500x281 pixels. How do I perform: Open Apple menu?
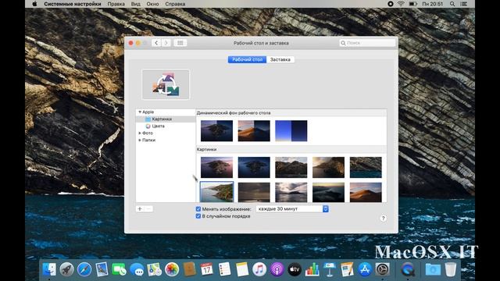click(34, 4)
